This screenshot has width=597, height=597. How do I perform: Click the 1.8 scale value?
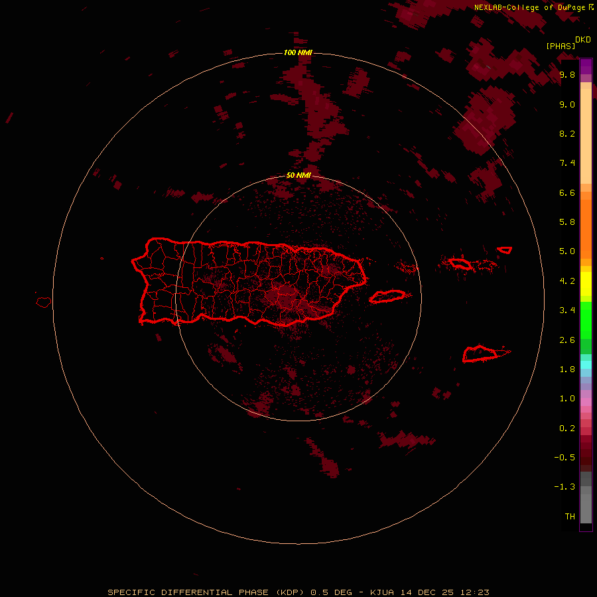click(x=567, y=369)
